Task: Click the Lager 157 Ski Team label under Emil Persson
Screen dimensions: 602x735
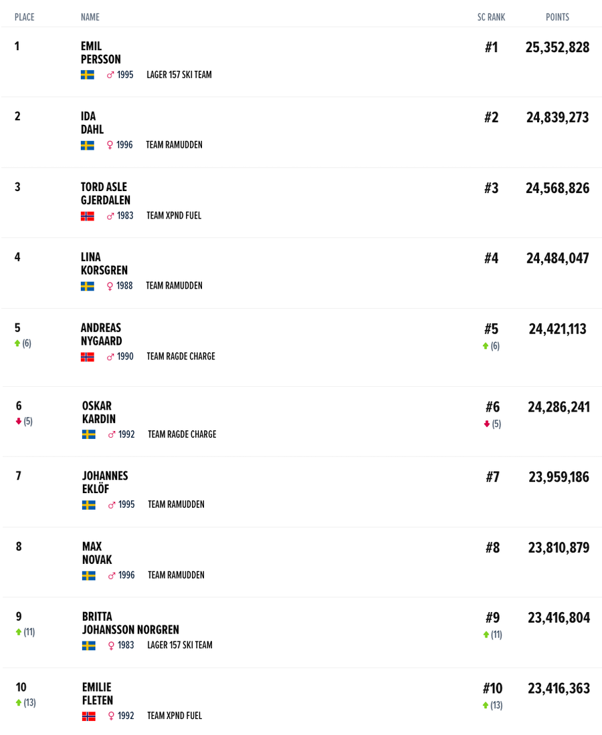Action: 179,75
